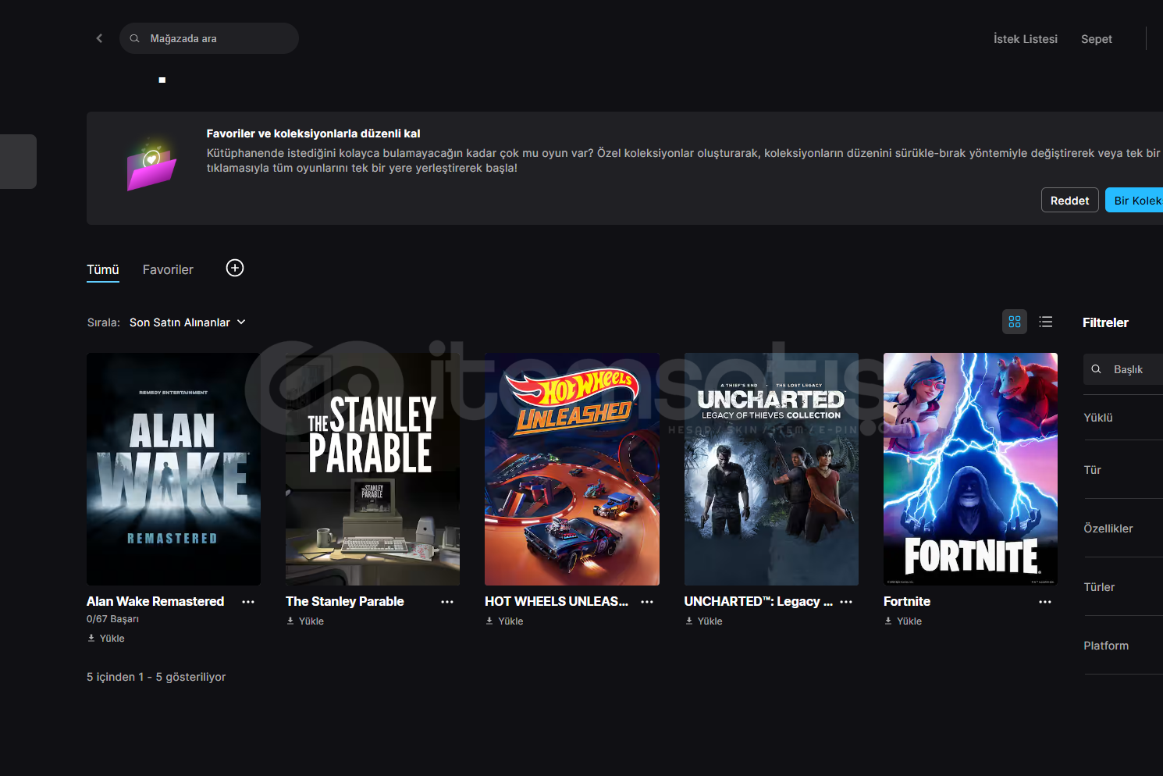This screenshot has height=776, width=1163.
Task: Install The Stanley Parable via Yükle
Action: (x=305, y=621)
